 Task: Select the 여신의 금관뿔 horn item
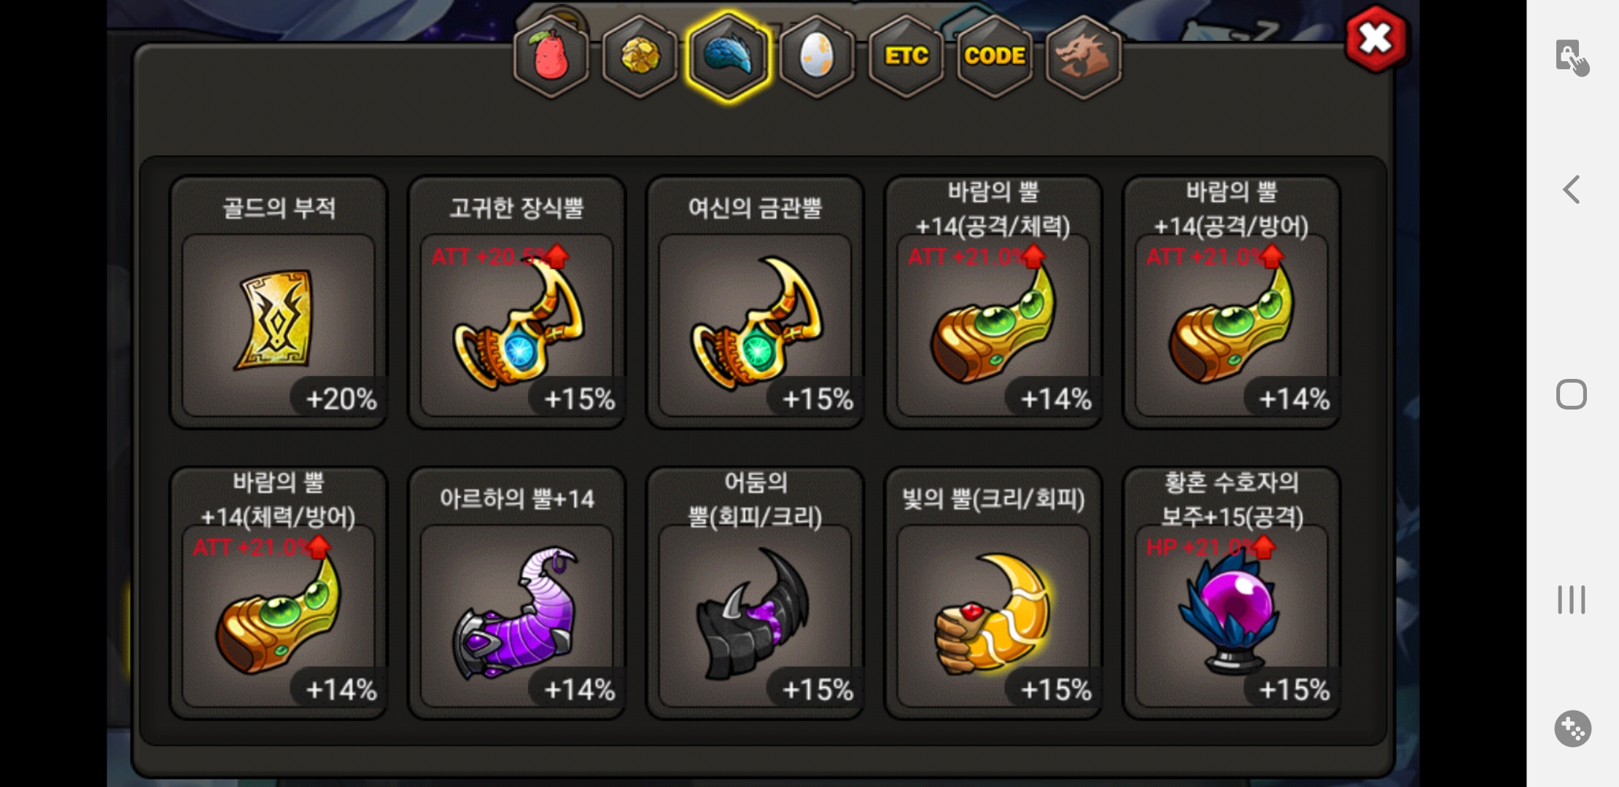coord(756,302)
